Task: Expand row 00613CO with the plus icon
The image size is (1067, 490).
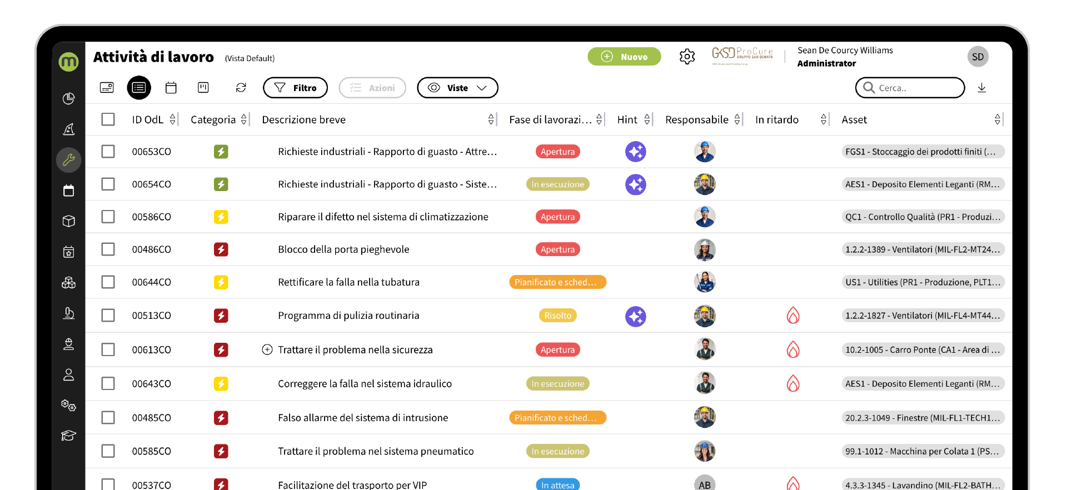Action: click(267, 349)
